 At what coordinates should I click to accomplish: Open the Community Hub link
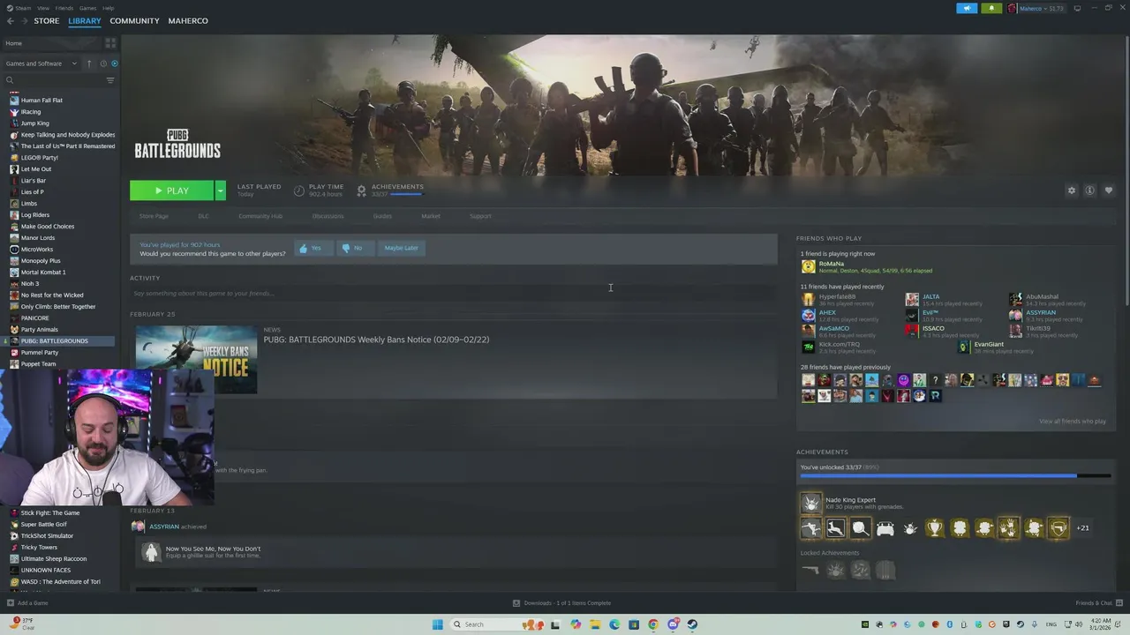260,216
